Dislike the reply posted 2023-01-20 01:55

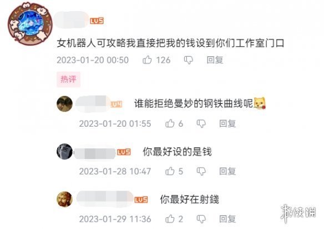pos(201,123)
